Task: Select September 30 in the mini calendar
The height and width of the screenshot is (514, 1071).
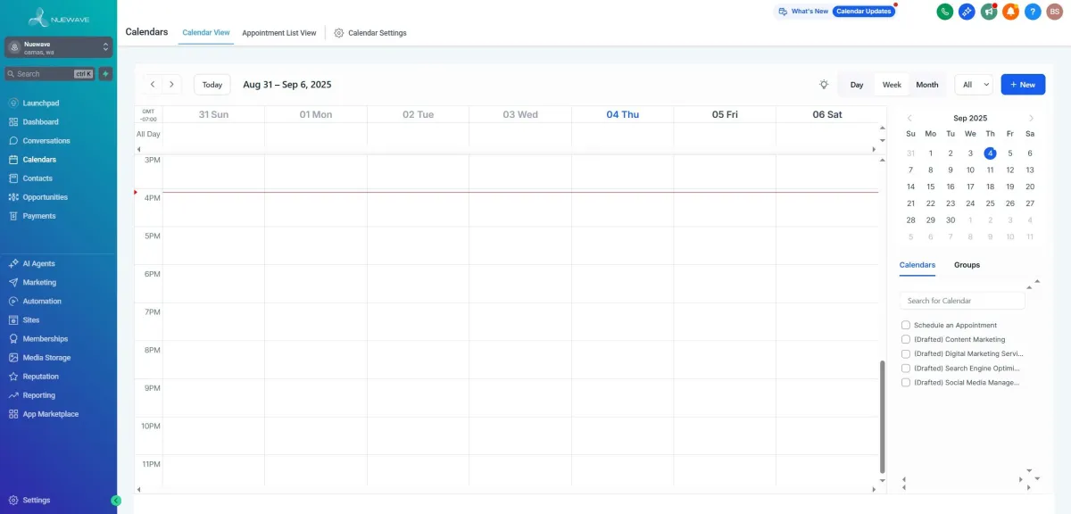Action: [x=951, y=220]
